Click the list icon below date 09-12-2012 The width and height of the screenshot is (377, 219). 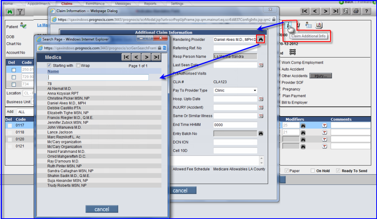(x=293, y=52)
